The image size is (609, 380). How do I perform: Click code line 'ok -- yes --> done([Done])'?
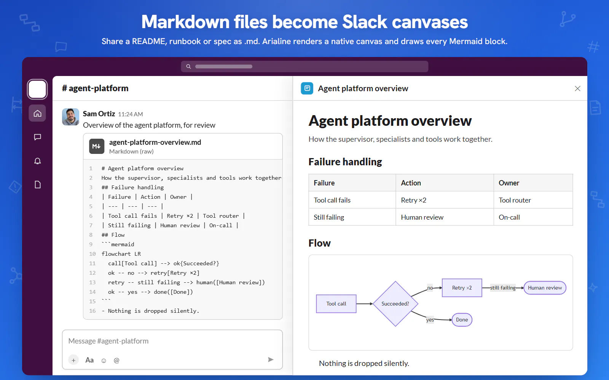pyautogui.click(x=150, y=292)
